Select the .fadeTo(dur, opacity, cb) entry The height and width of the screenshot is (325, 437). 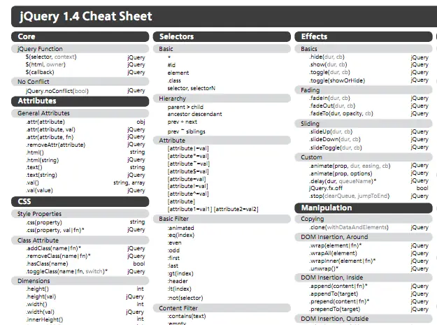pyautogui.click(x=341, y=114)
